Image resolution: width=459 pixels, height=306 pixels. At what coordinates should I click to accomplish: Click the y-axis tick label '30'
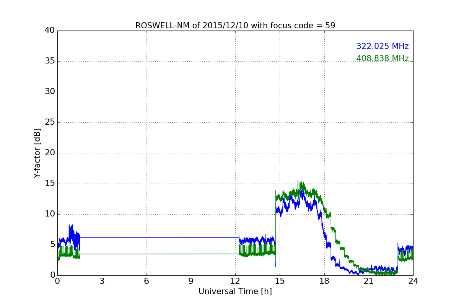(x=50, y=92)
